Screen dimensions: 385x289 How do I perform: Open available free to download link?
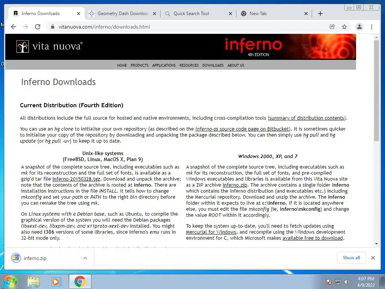point(312,238)
